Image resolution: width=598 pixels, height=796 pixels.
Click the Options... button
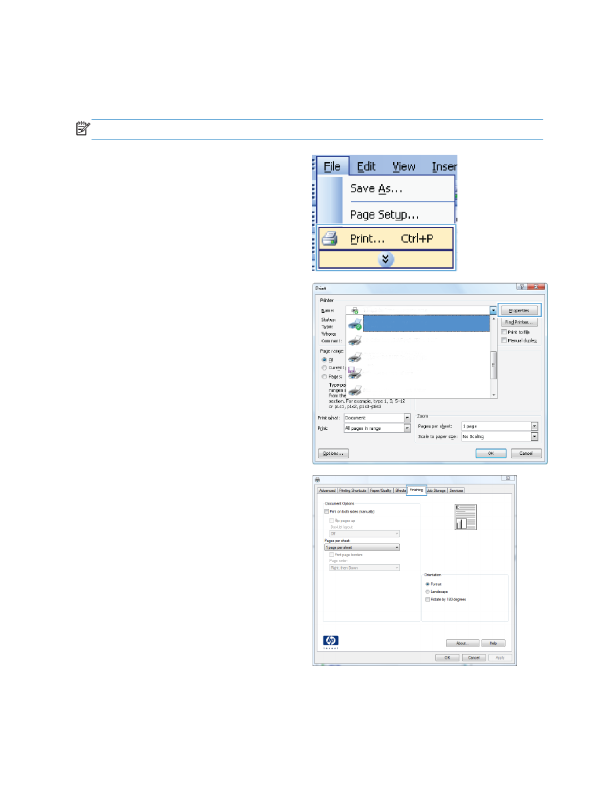click(333, 454)
